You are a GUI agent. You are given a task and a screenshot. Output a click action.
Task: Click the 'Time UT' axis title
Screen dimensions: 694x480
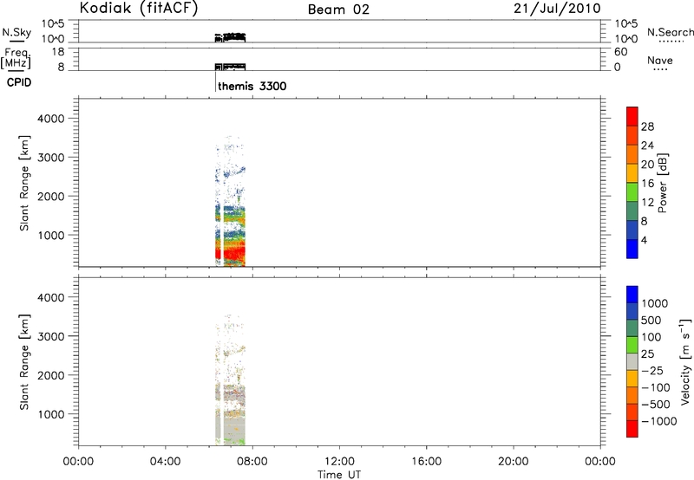[339, 475]
